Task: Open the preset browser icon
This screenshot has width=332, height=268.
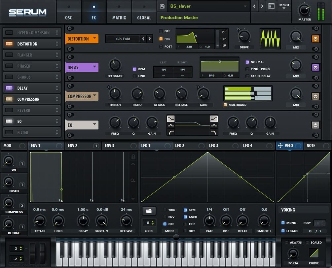Action: pos(272,6)
